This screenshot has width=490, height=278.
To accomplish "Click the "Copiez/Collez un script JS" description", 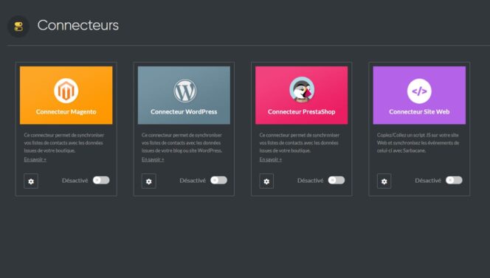I will [x=418, y=143].
